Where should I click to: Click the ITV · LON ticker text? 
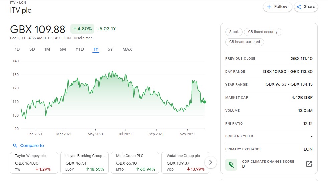tap(18, 3)
